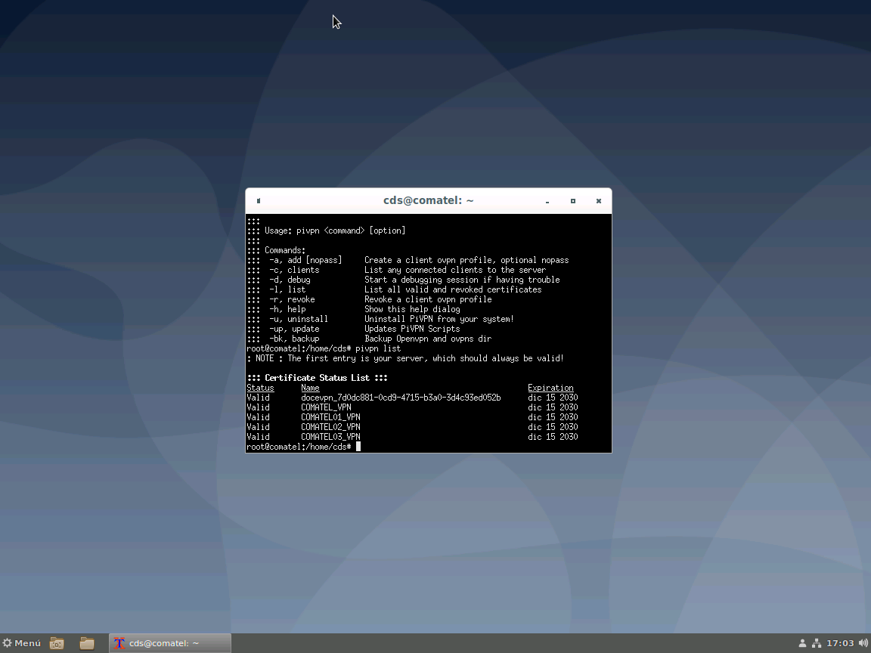Click the COMATEL01_VPN certificate name
This screenshot has height=653, width=871.
[330, 417]
